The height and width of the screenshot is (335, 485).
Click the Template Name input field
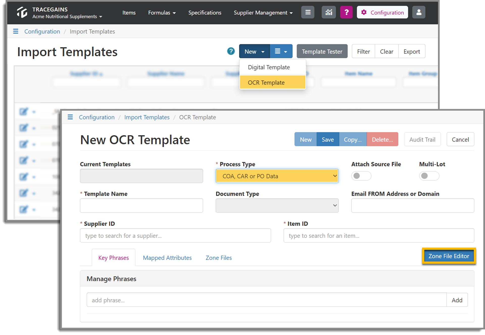coord(141,206)
